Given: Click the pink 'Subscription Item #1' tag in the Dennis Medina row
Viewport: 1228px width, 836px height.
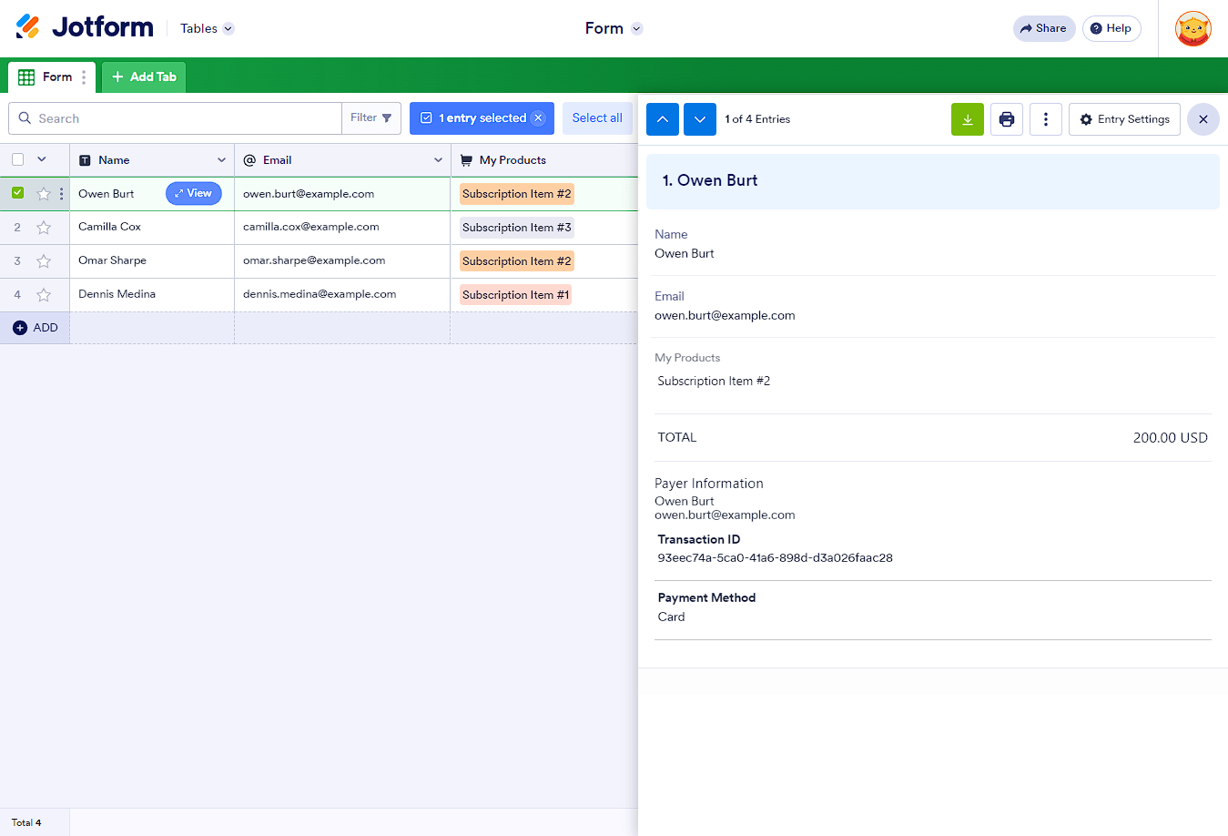Looking at the screenshot, I should point(516,295).
